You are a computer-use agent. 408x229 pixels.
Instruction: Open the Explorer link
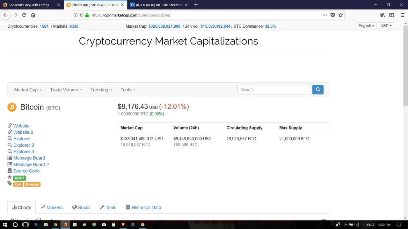[x=22, y=139]
